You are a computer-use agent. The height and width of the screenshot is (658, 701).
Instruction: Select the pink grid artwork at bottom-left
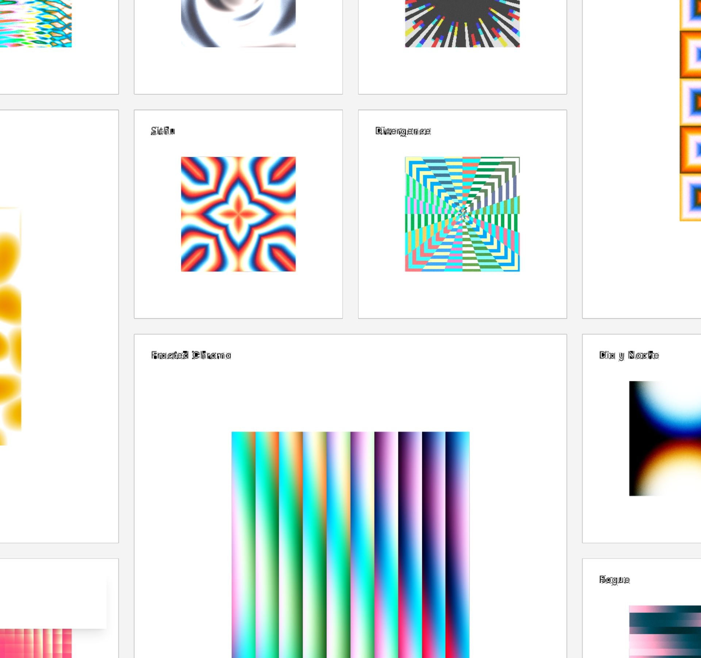[36, 643]
